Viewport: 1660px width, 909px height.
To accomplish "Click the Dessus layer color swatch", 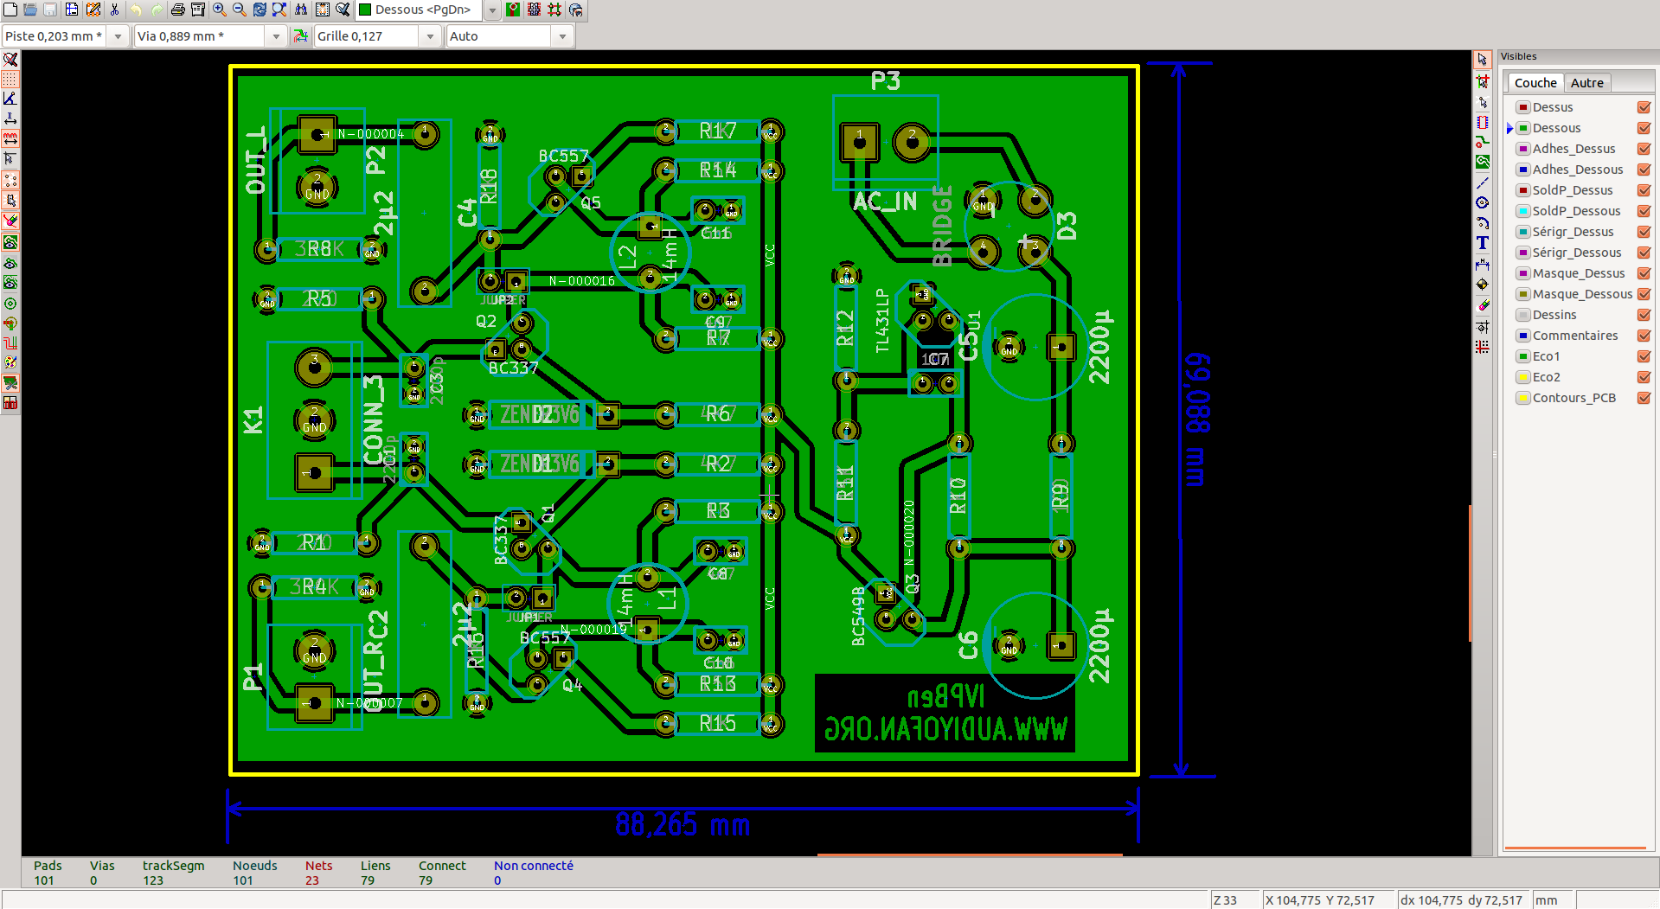I will point(1524,107).
